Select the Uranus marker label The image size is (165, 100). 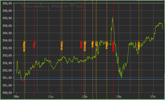(x=62, y=46)
